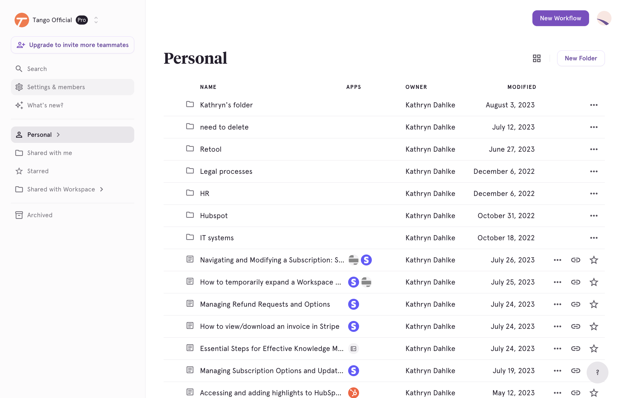Open the Starred section
Screen dimensions: 623x398
pyautogui.click(x=72, y=171)
